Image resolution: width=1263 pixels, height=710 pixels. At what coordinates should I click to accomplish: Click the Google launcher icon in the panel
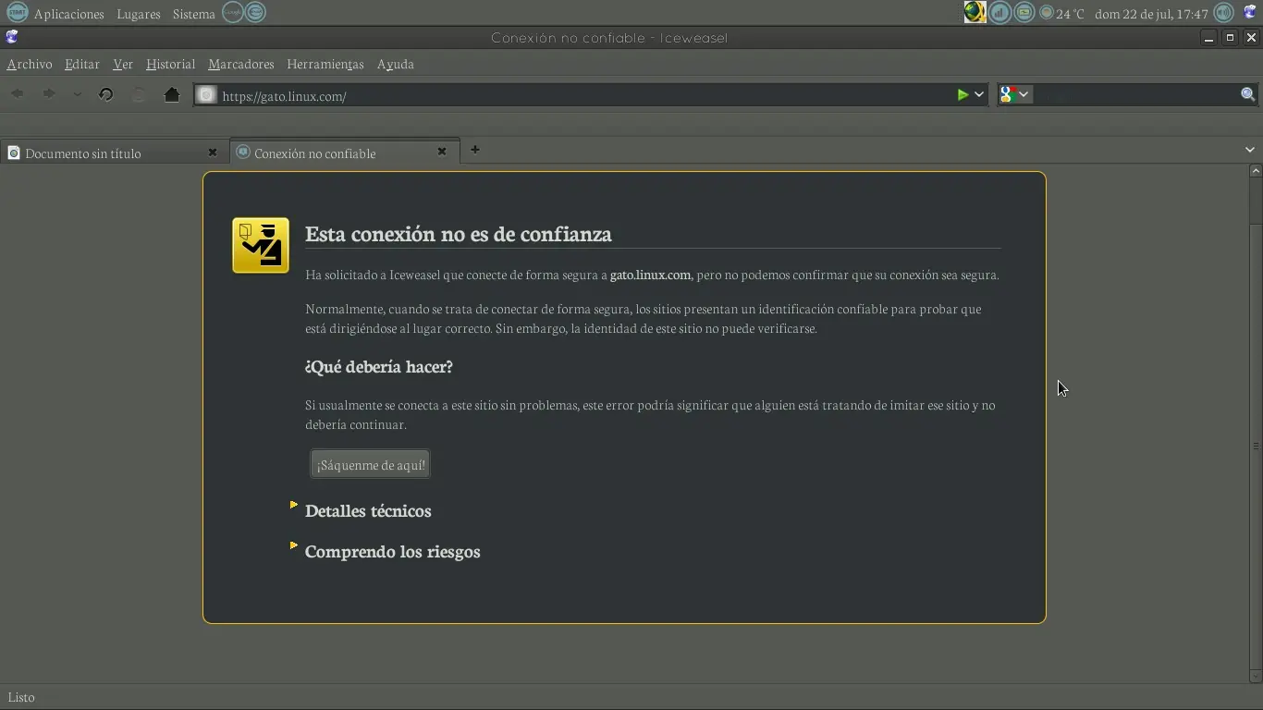pos(233,12)
